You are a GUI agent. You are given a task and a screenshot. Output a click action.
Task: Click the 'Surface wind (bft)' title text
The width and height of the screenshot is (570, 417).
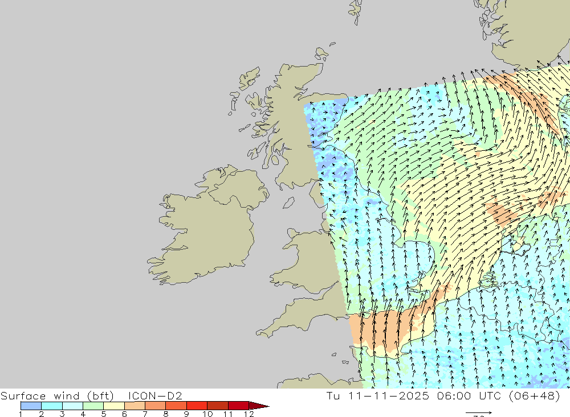coord(57,395)
